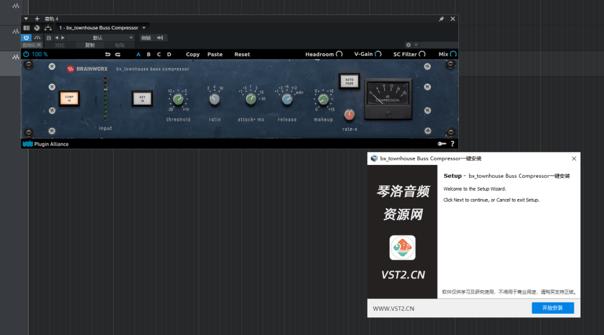Screen dimensions: 604x335
Task: Adjust the release knob
Action: tap(287, 99)
